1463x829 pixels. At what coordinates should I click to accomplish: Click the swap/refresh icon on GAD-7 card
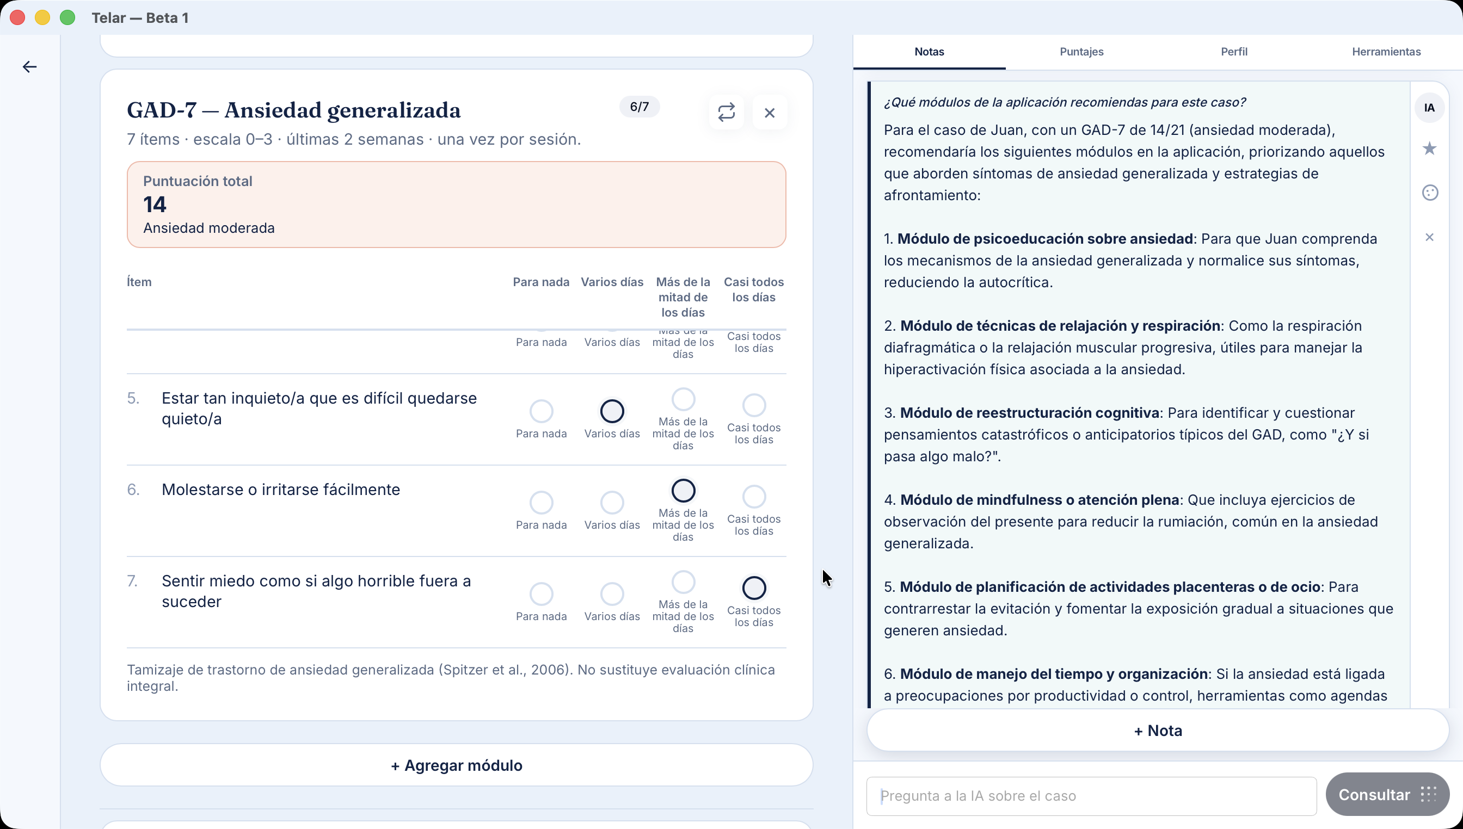(x=727, y=112)
